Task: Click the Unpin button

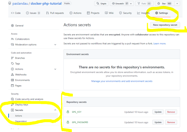Action: [x=101, y=4]
